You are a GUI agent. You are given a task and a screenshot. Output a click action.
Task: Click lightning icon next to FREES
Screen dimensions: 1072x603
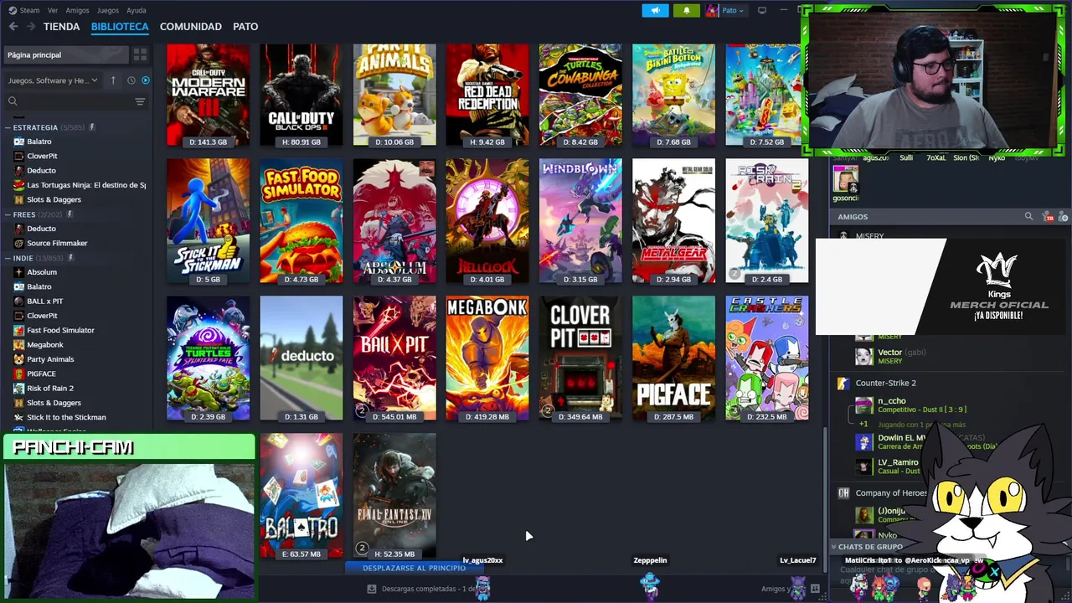[x=70, y=214]
